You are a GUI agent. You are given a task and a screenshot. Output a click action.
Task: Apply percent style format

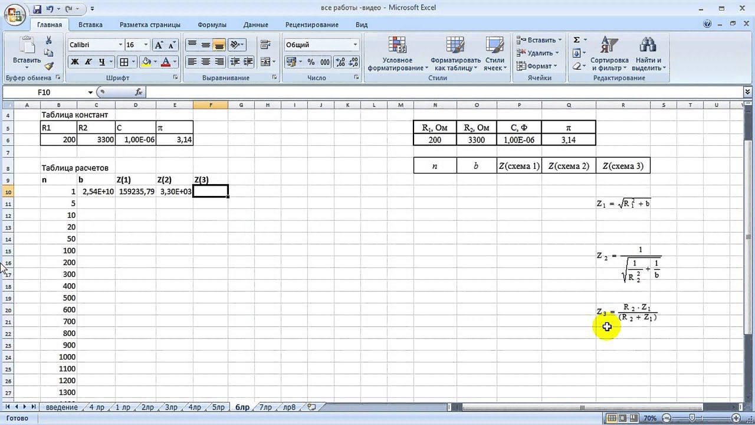(311, 62)
